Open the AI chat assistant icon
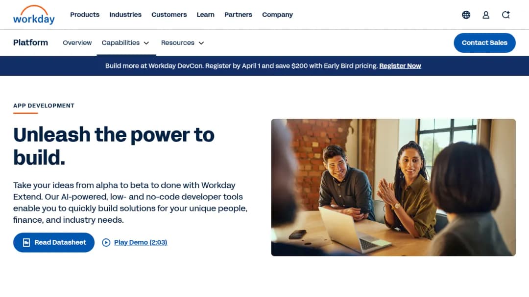The height and width of the screenshot is (297, 529). [x=505, y=15]
